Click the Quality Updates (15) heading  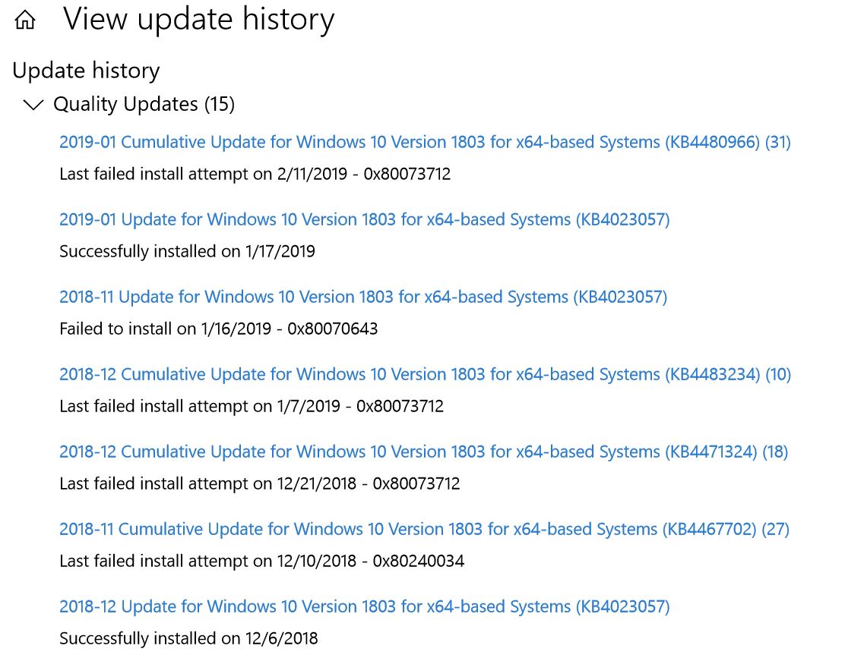point(144,104)
